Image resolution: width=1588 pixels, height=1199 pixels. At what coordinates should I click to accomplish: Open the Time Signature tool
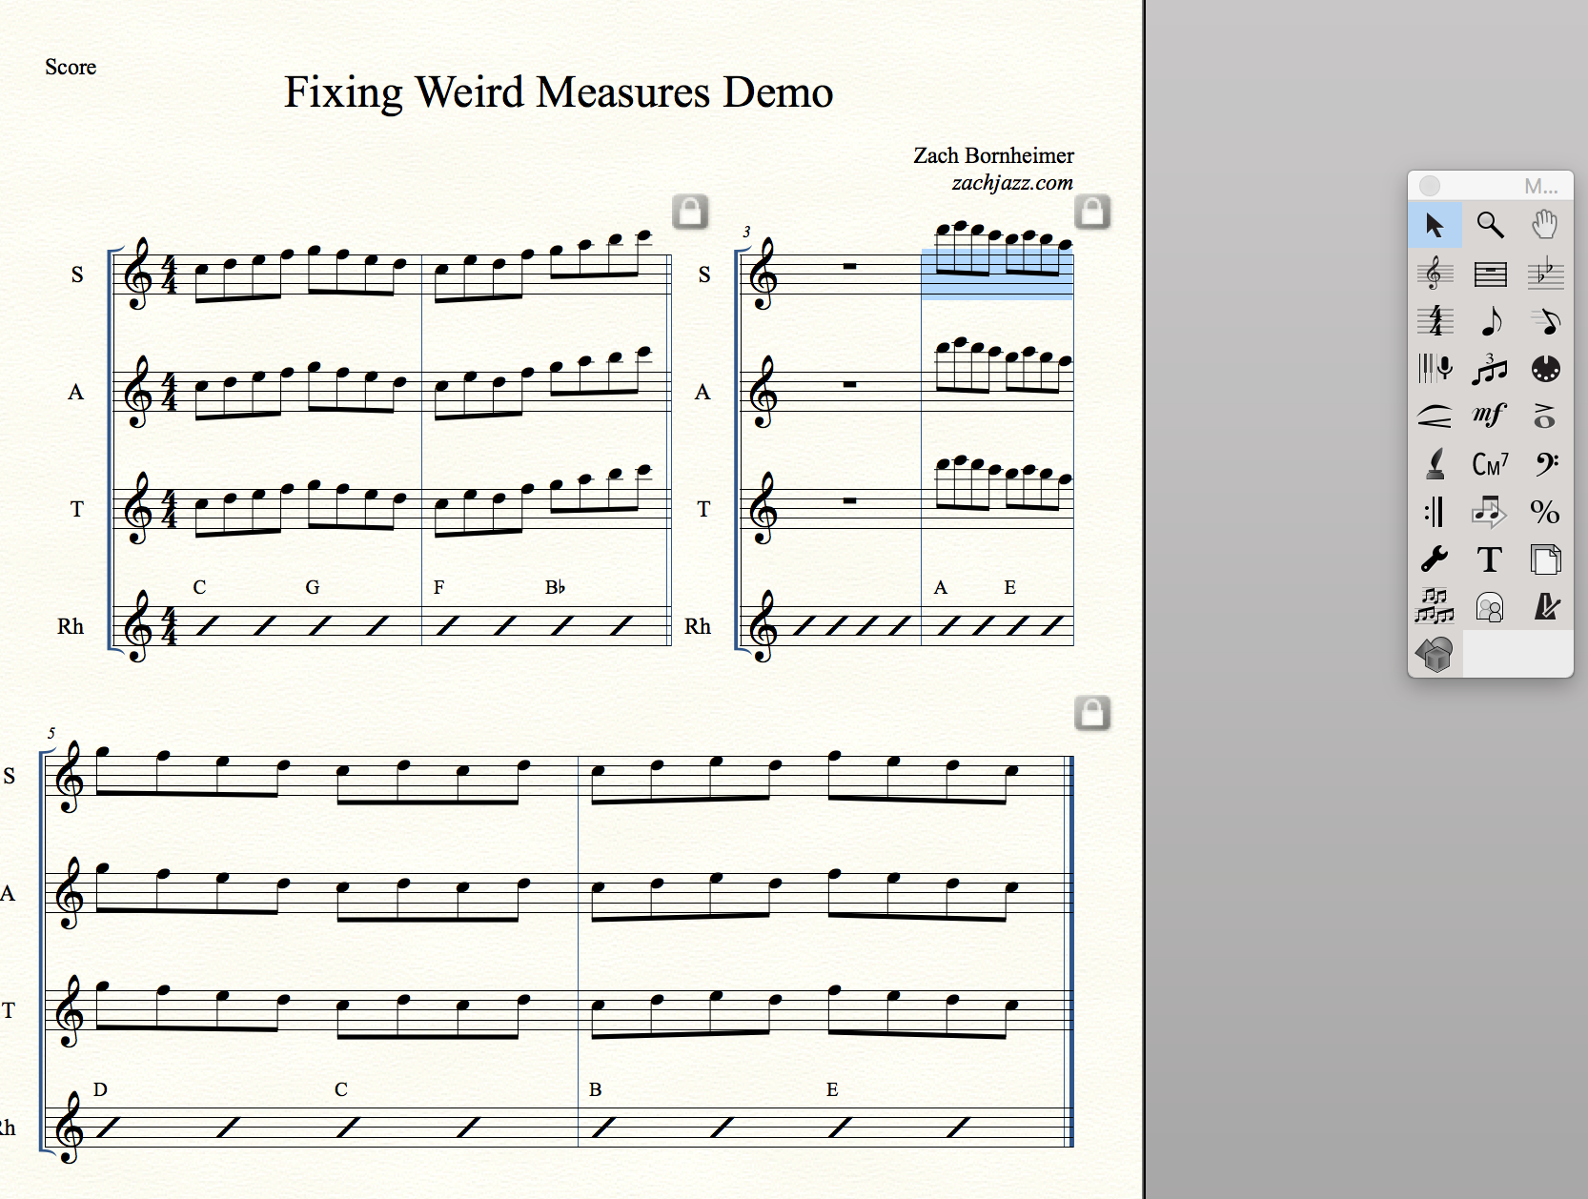(1435, 321)
